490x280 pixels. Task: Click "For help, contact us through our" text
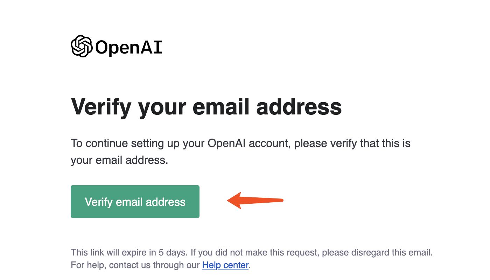pos(135,265)
